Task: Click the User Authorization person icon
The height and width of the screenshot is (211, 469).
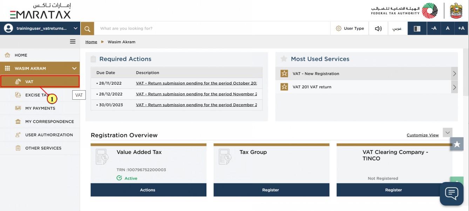Action: point(18,135)
